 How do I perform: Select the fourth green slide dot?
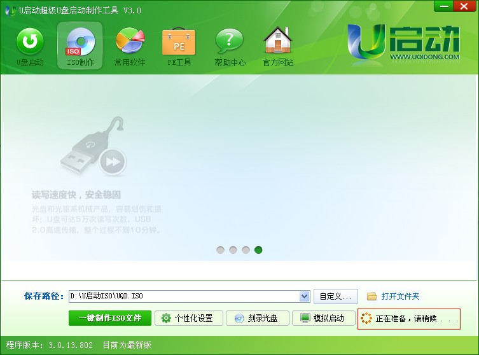pyautogui.click(x=258, y=250)
